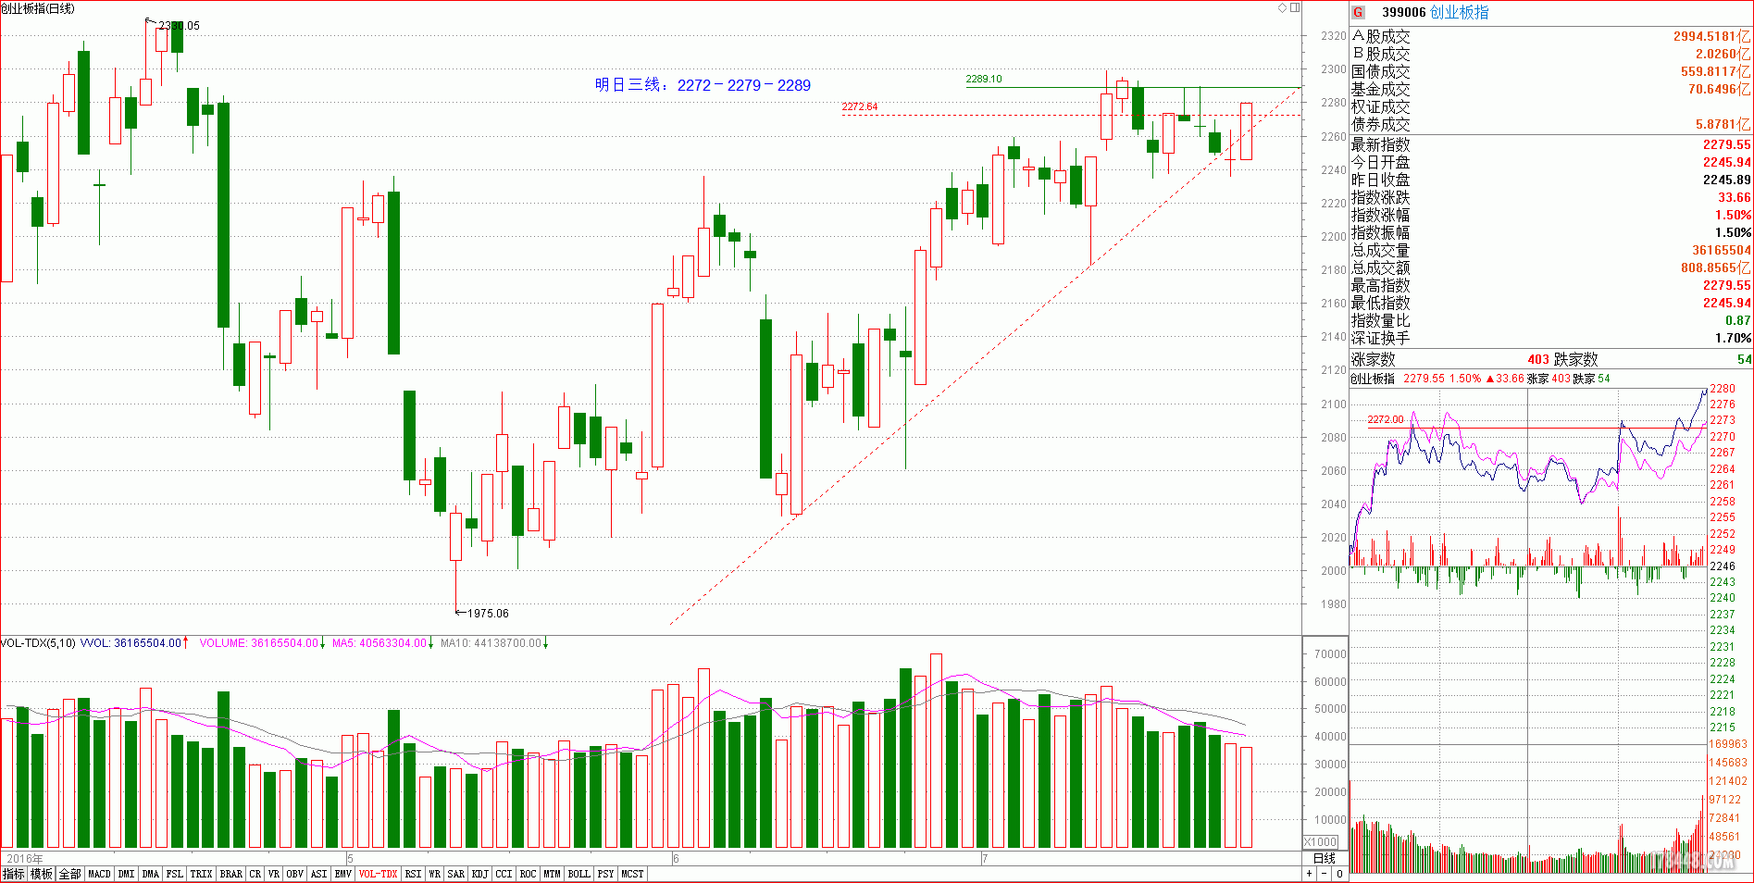Screen dimensions: 1754x883
Task: Click the down arrow after MA5 value
Action: coord(431,642)
